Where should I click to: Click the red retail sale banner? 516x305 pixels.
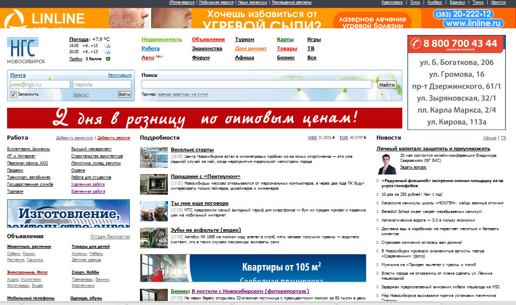(x=204, y=118)
